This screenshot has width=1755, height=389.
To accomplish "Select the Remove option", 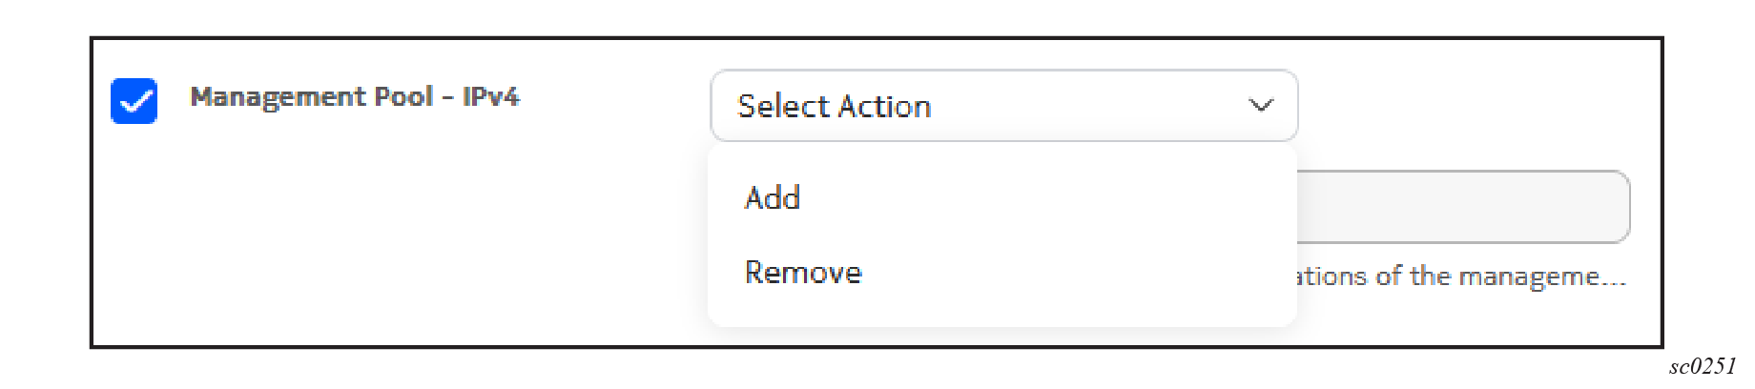I will [x=803, y=273].
